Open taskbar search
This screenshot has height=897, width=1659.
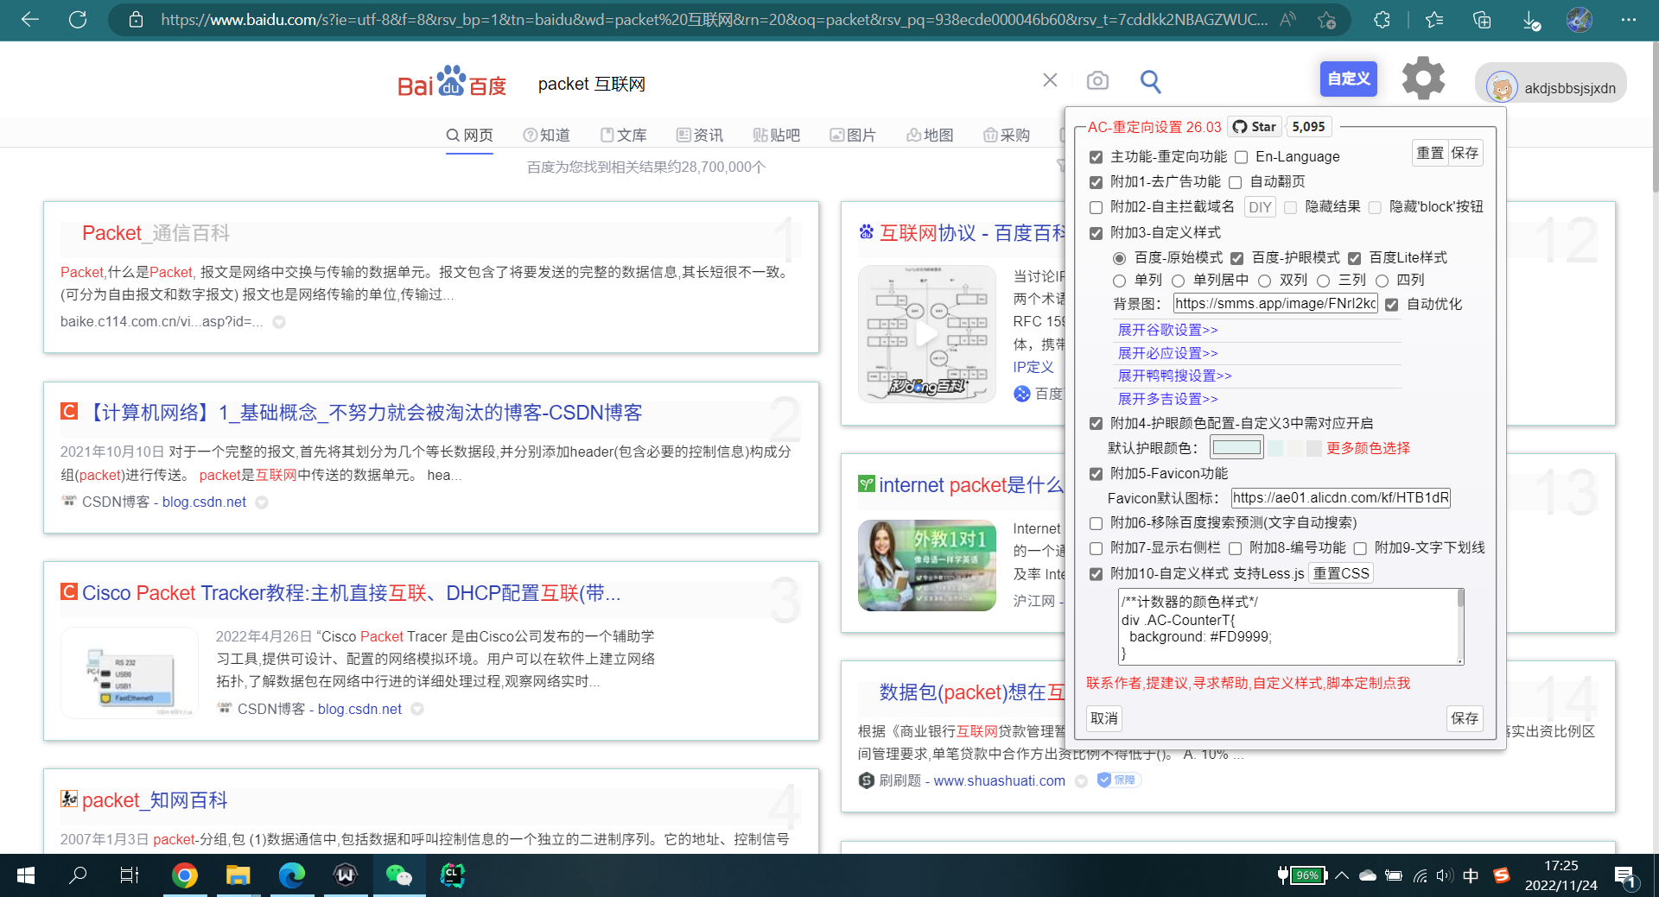click(x=78, y=875)
